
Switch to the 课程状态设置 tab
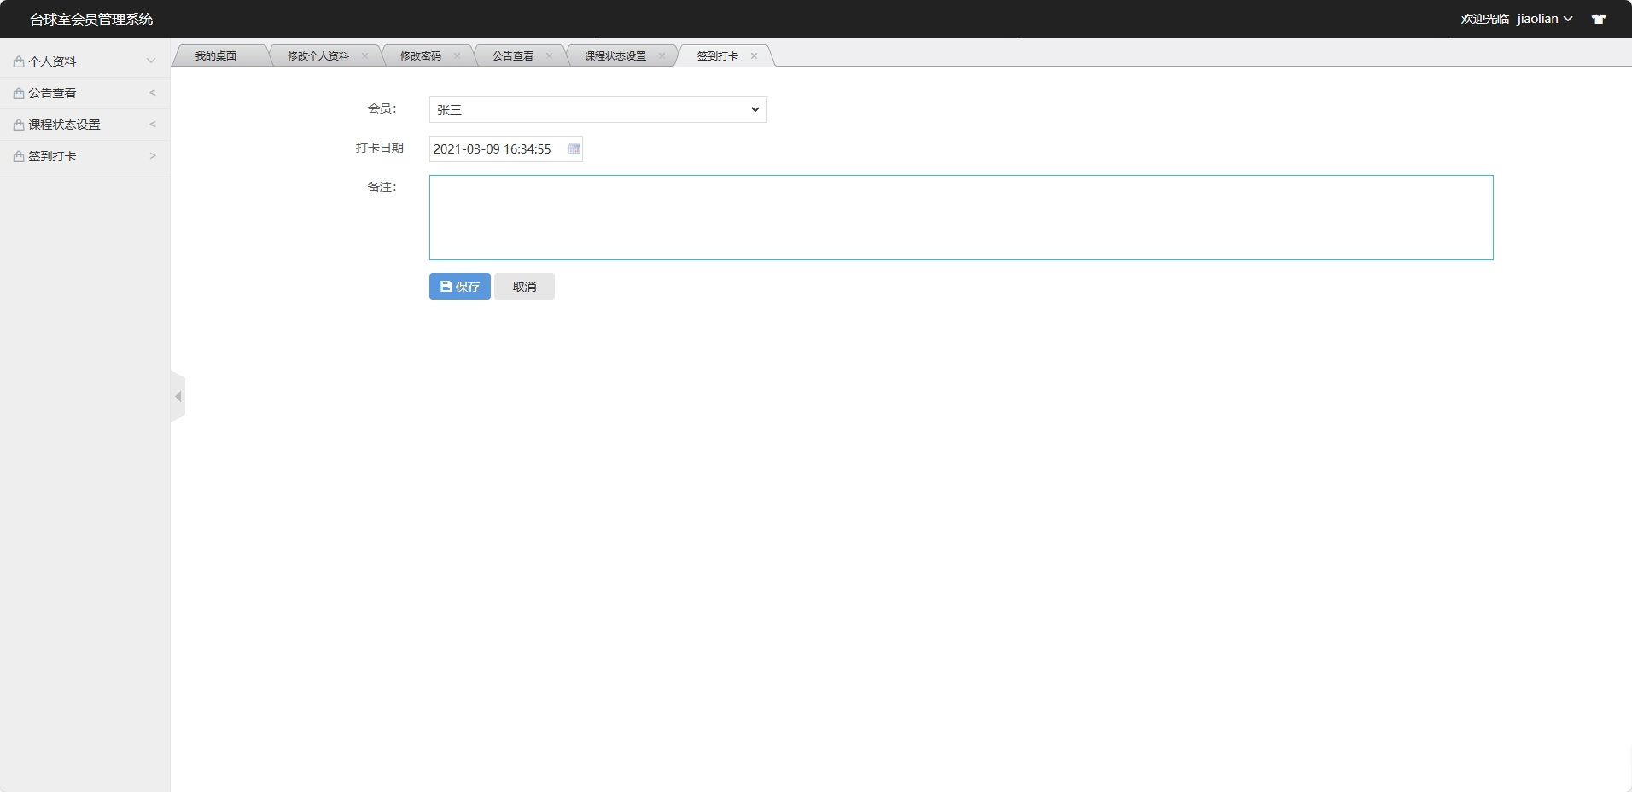[x=615, y=55]
